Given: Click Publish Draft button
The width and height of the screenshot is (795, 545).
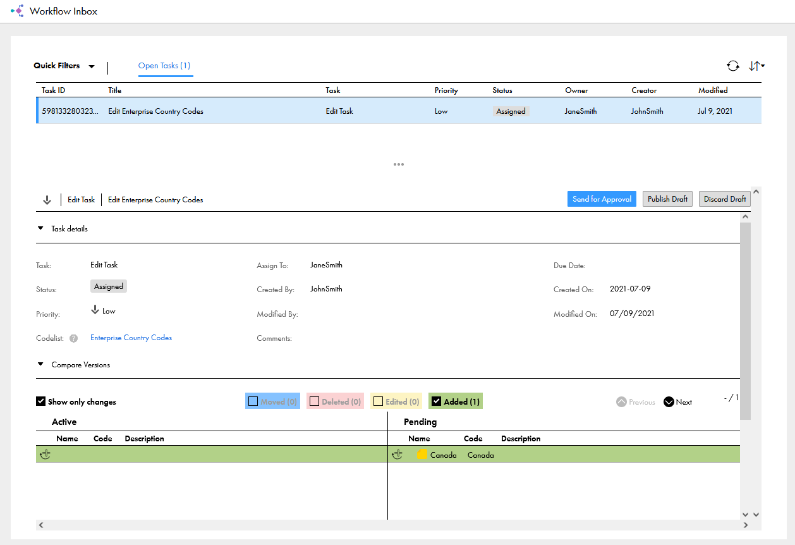Looking at the screenshot, I should (667, 199).
